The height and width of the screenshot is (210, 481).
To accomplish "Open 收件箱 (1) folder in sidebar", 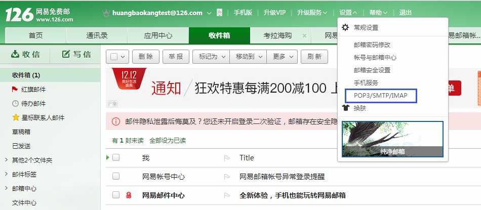I will [26, 75].
